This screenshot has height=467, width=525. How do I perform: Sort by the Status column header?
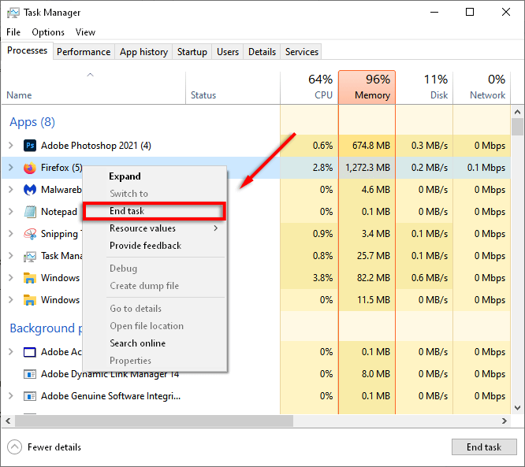233,87
